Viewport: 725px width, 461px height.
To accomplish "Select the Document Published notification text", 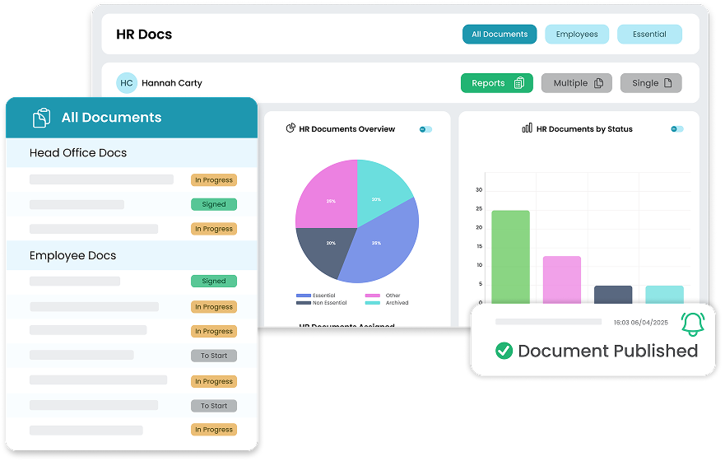I will (607, 351).
